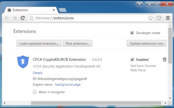Open the CFCA shield extension toolbar icon
174x108 pixels.
[x=159, y=18]
